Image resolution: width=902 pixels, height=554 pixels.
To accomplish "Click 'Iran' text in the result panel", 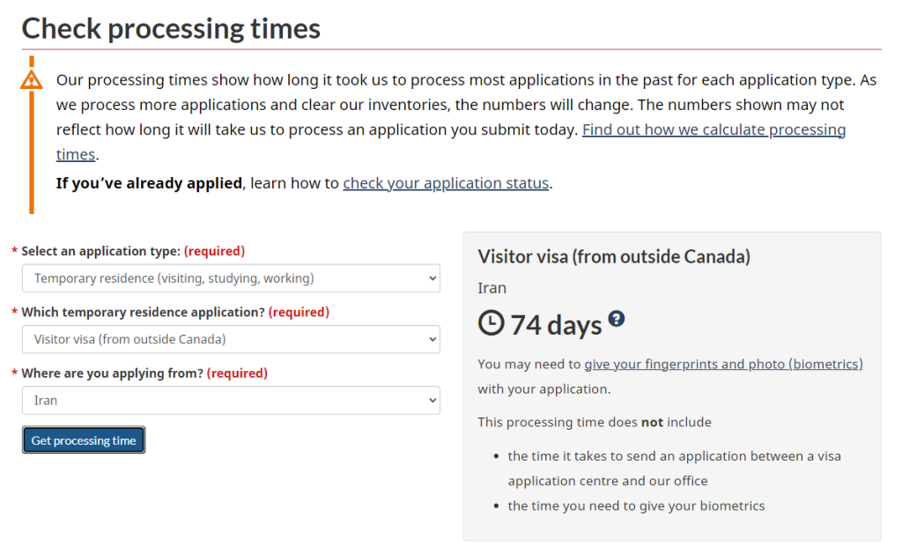I will point(492,288).
